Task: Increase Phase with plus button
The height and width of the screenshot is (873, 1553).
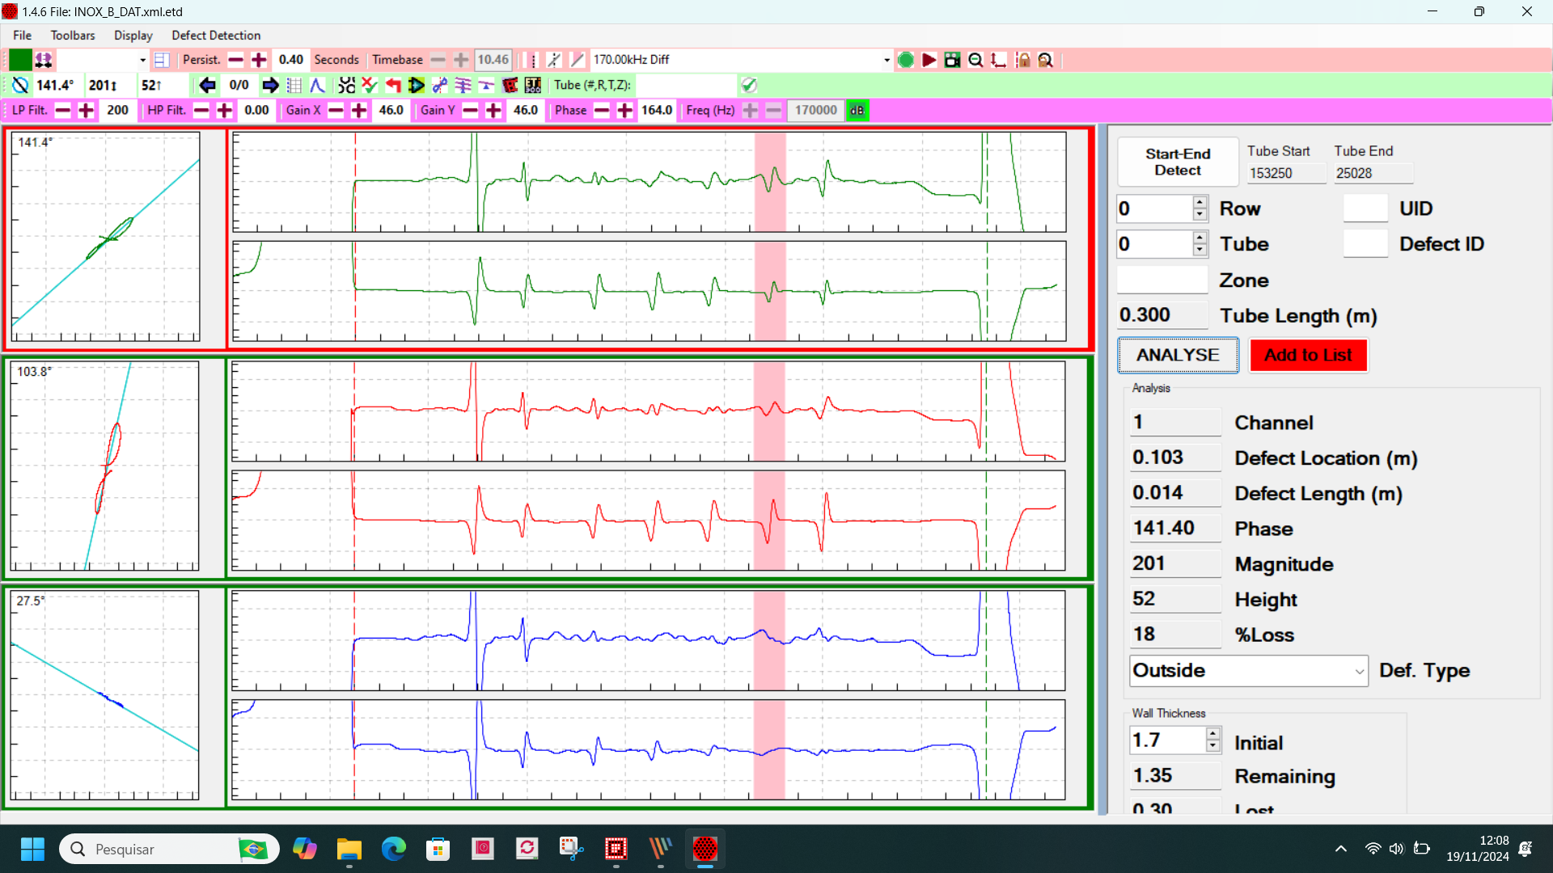Action: [625, 111]
